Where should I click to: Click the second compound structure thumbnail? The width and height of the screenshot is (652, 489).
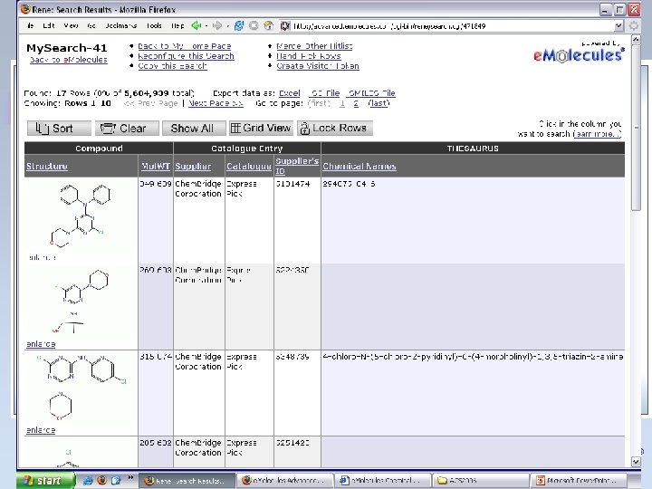pyautogui.click(x=81, y=302)
